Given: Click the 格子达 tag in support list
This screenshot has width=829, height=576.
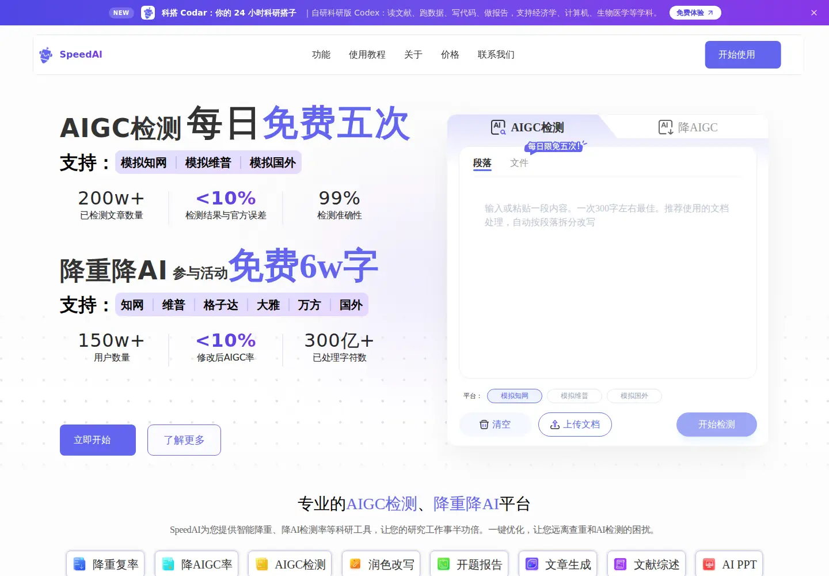Looking at the screenshot, I should pyautogui.click(x=221, y=305).
